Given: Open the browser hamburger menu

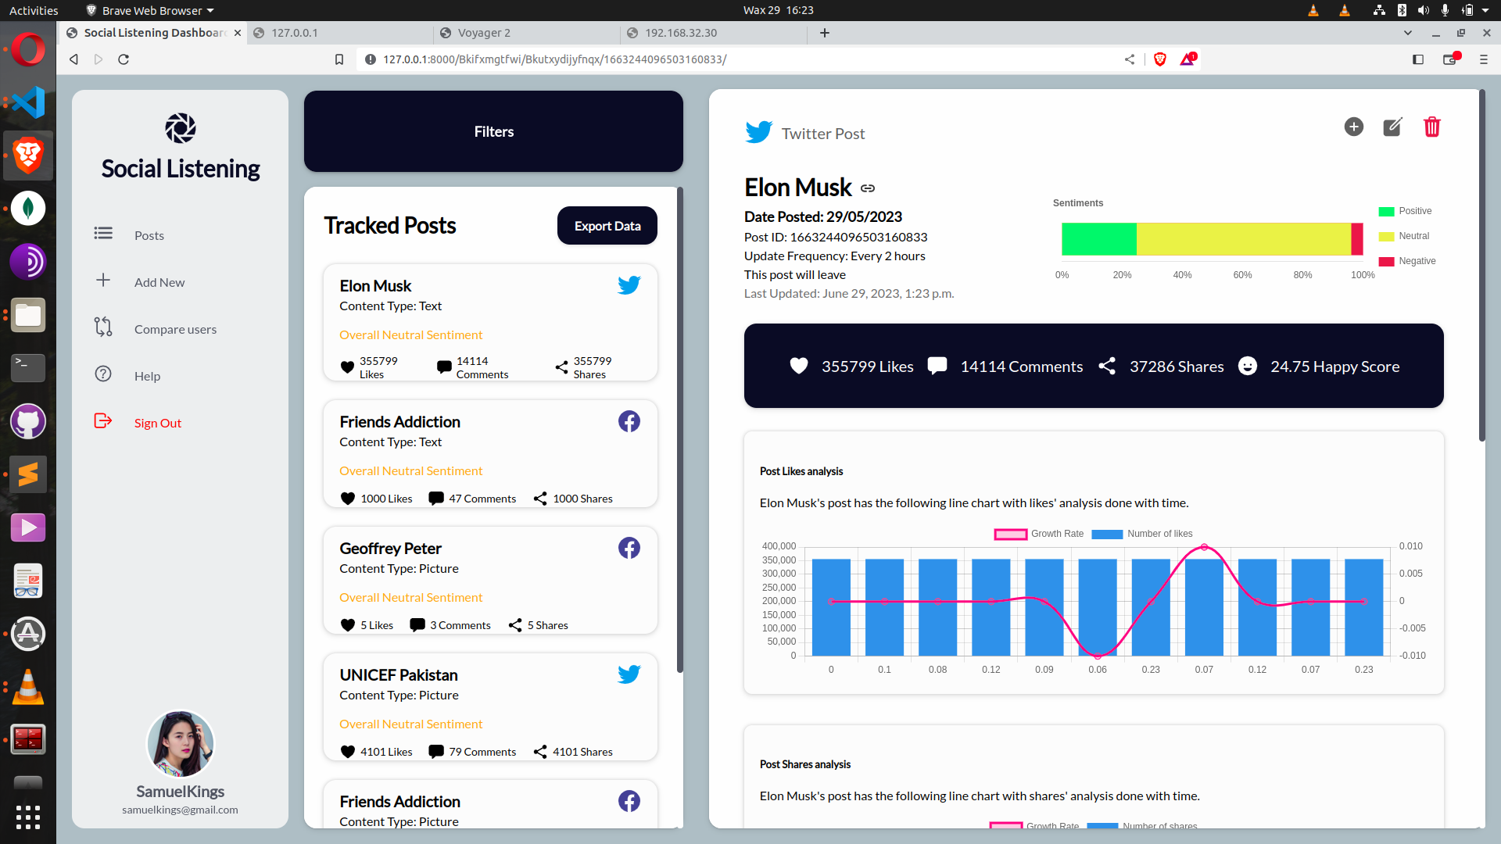Looking at the screenshot, I should tap(1484, 59).
